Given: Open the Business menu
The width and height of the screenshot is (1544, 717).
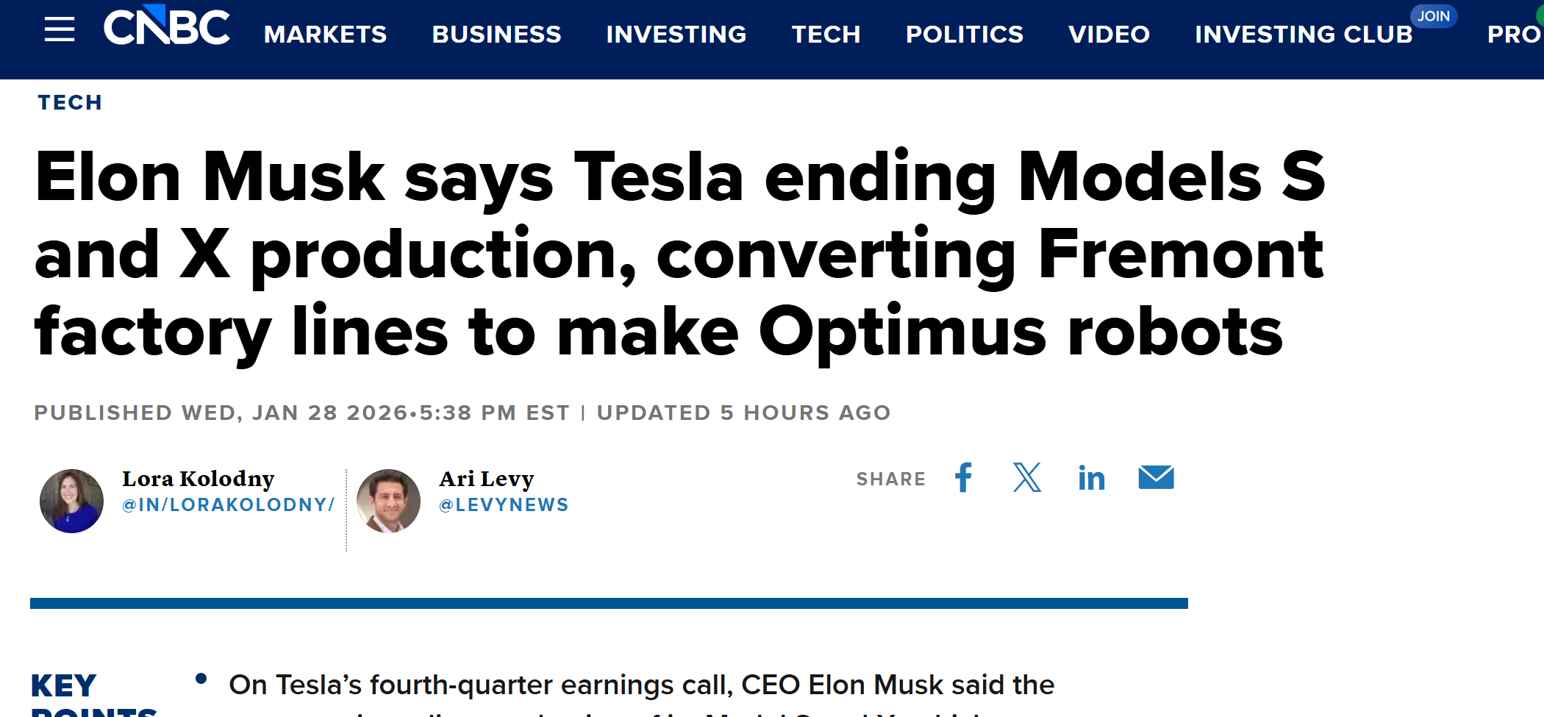Looking at the screenshot, I should tap(496, 34).
